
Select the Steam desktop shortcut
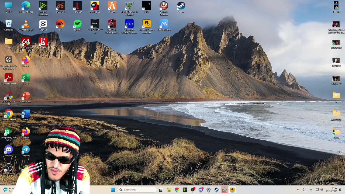(x=181, y=7)
